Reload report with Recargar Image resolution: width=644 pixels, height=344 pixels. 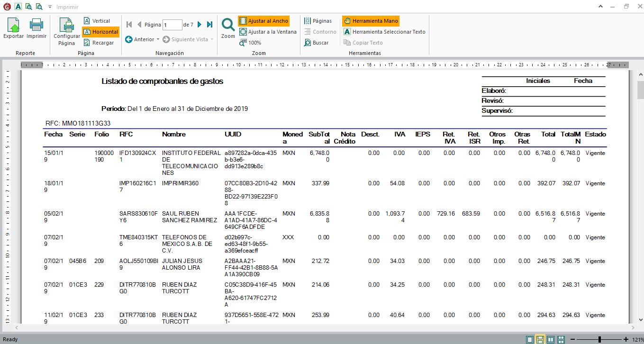click(99, 43)
